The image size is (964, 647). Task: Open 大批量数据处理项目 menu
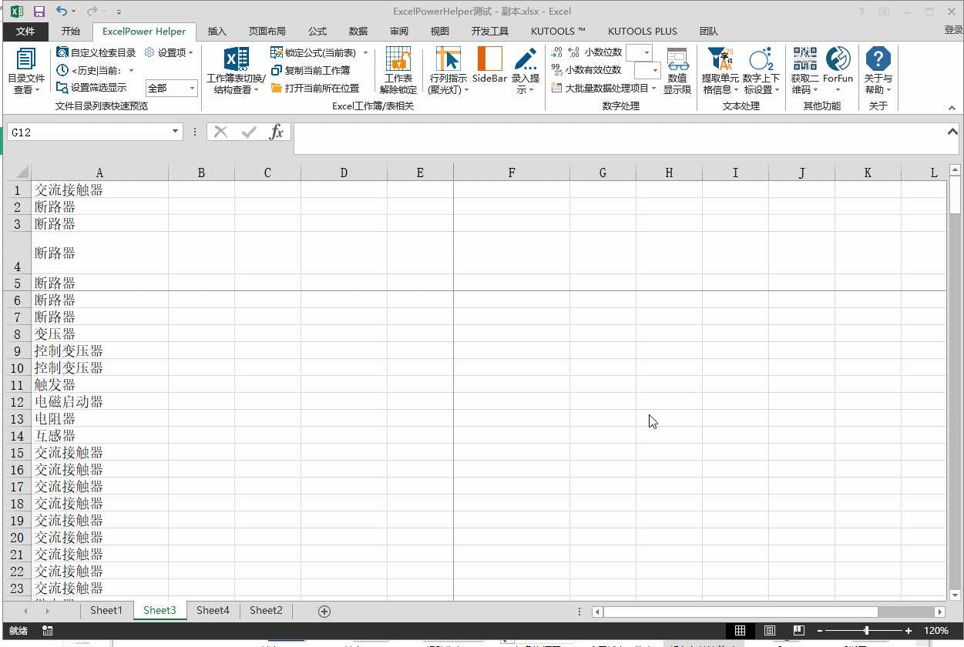(604, 88)
